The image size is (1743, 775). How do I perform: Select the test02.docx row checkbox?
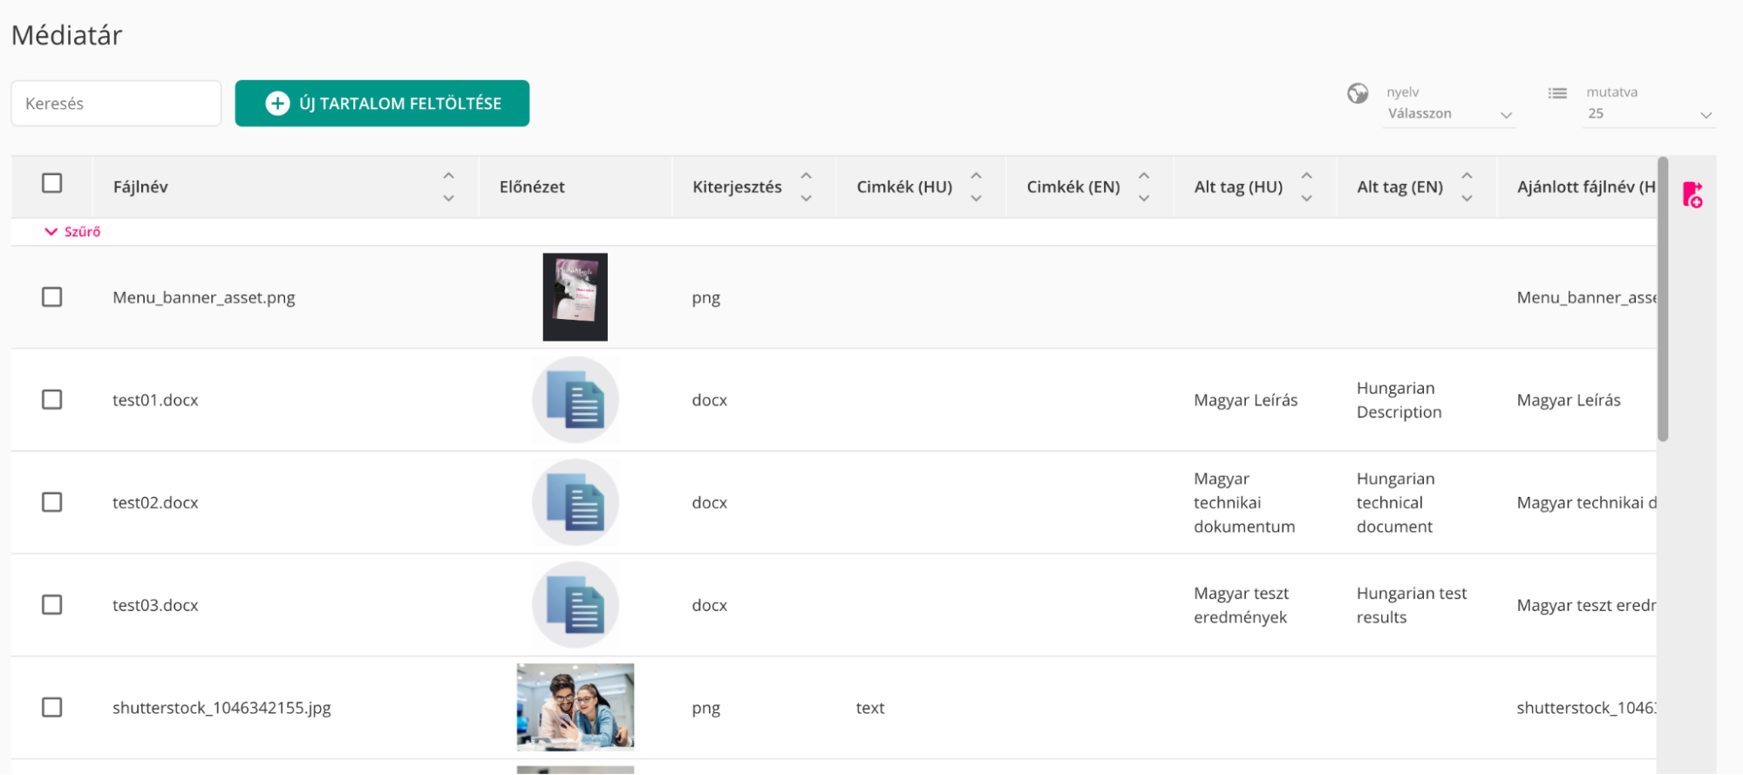coord(52,503)
